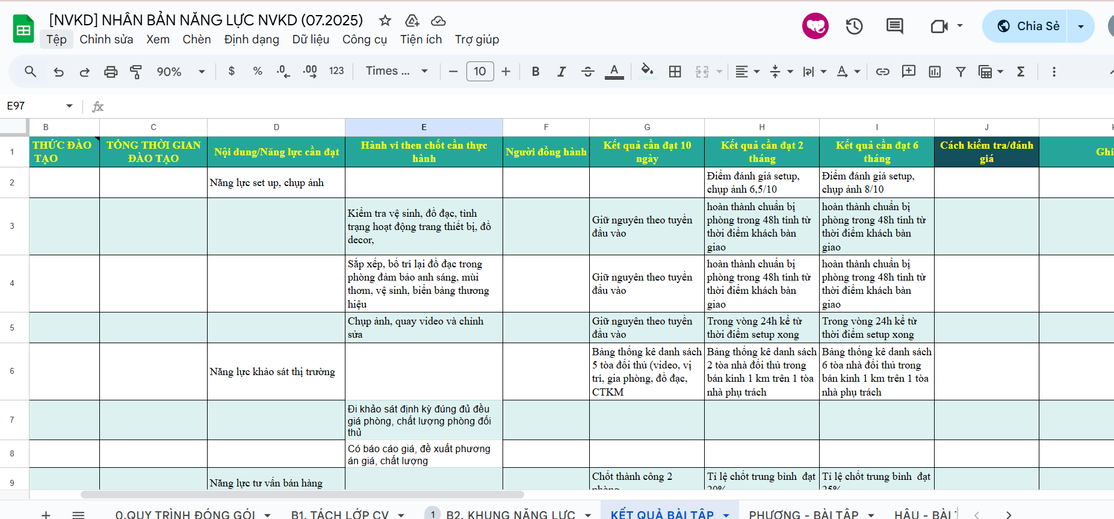1114x519 pixels.
Task: Click the insert link icon
Action: pyautogui.click(x=882, y=72)
